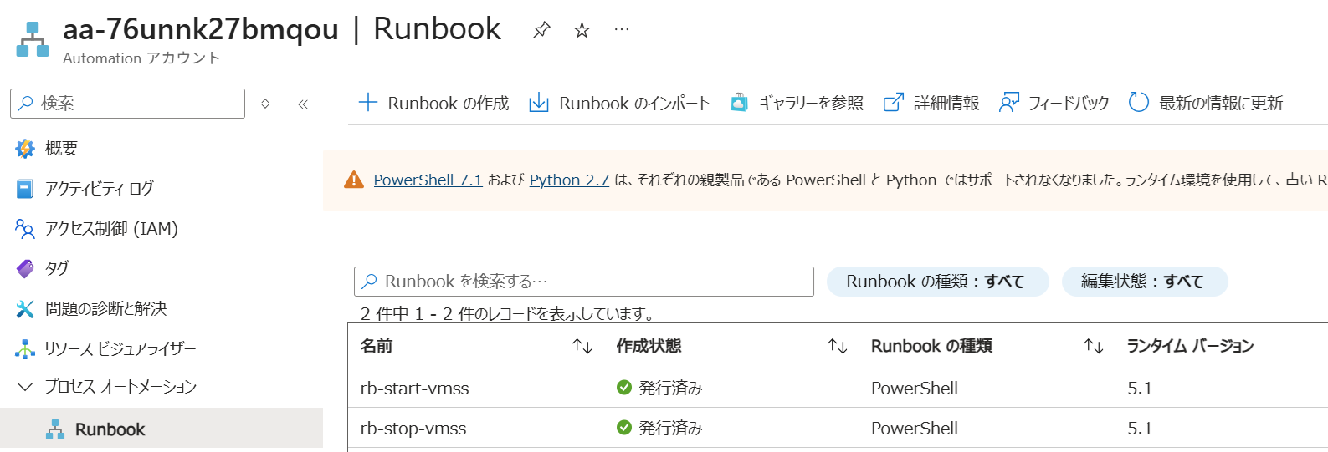Open the PowerShell 7.1 link in banner
This screenshot has width=1328, height=452.
point(428,180)
